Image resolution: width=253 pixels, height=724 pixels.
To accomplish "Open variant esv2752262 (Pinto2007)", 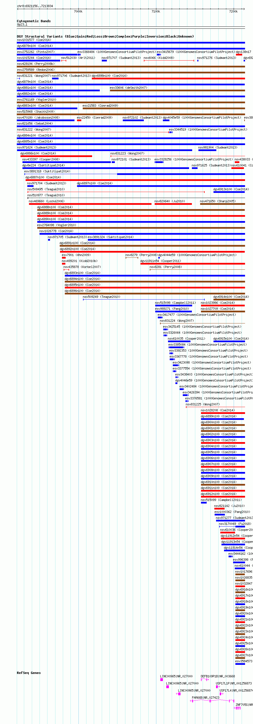I will tap(36, 52).
